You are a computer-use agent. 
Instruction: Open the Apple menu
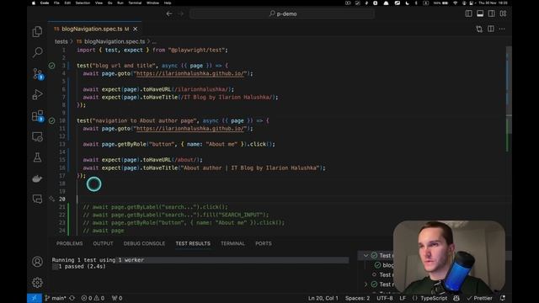point(34,3)
